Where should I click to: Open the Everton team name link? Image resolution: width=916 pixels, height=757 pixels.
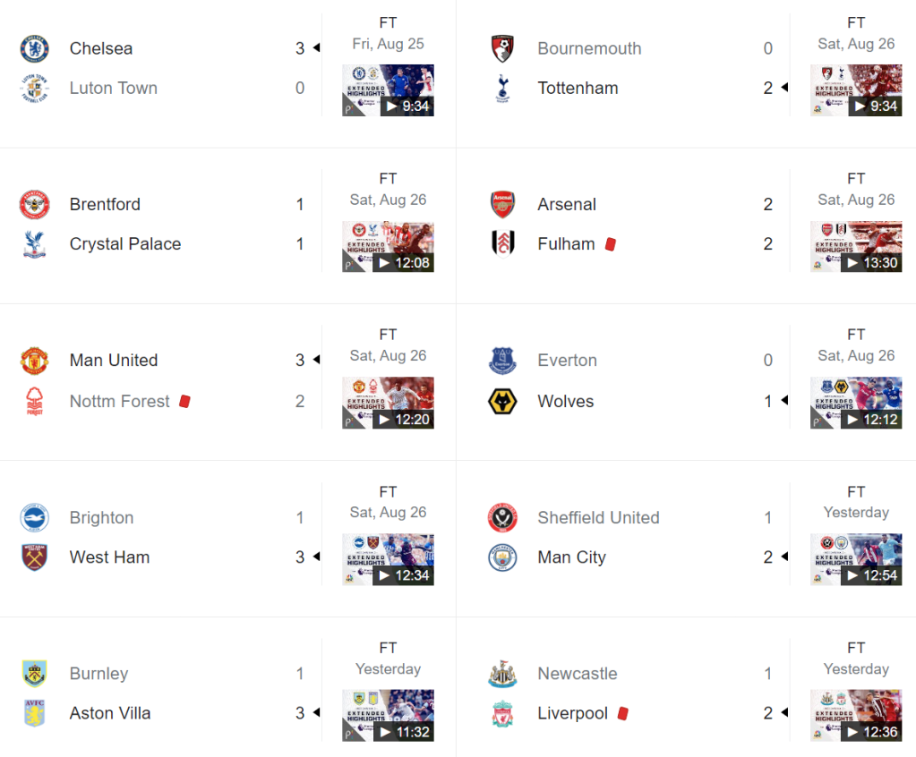[567, 360]
